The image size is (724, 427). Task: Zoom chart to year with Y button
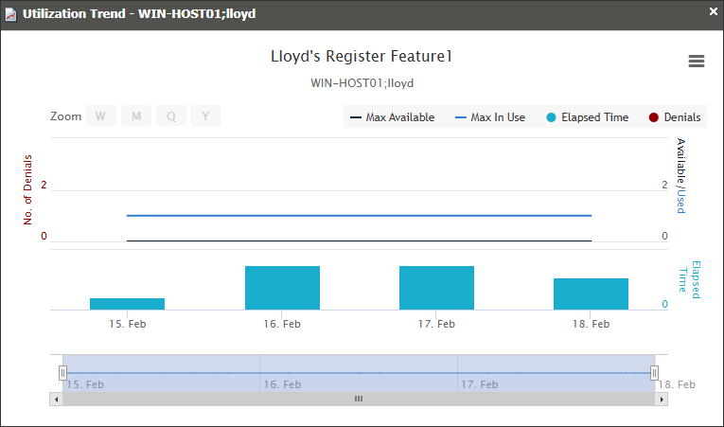[206, 116]
